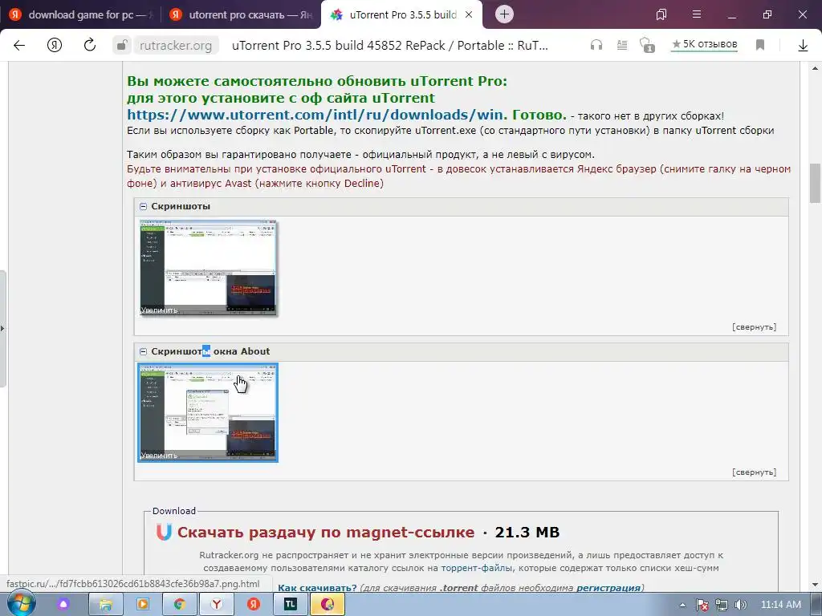Open the Protect shield icon with badge
The width and height of the screenshot is (822, 616).
click(x=648, y=46)
